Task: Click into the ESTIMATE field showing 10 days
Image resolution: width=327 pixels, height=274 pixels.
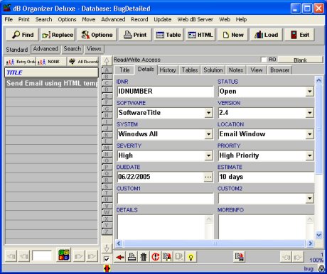Action: (x=266, y=177)
